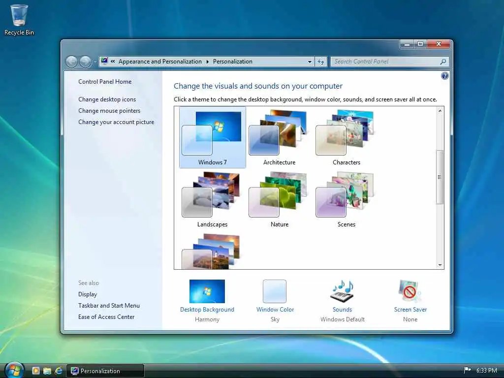Select the Nature theme
The width and height of the screenshot is (504, 378).
tap(280, 199)
